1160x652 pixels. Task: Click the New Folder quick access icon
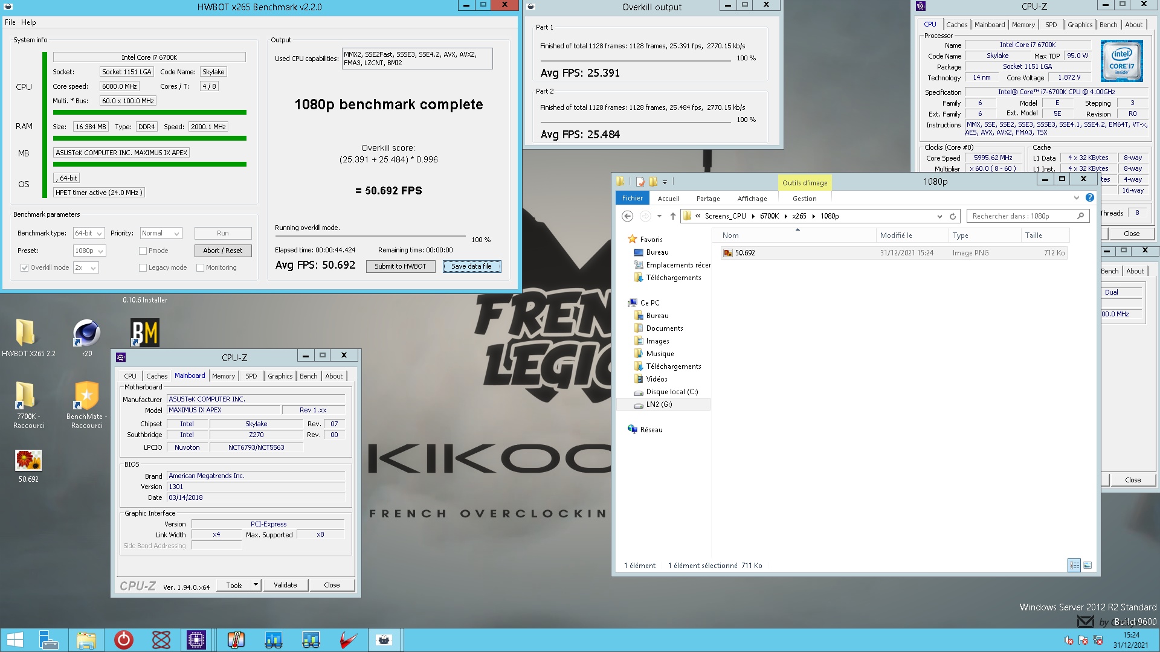click(x=653, y=182)
